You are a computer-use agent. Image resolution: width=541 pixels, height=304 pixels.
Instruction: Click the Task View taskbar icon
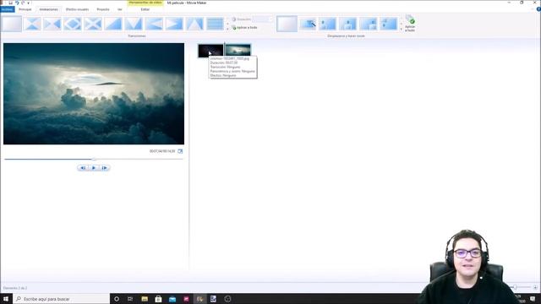[130, 299]
